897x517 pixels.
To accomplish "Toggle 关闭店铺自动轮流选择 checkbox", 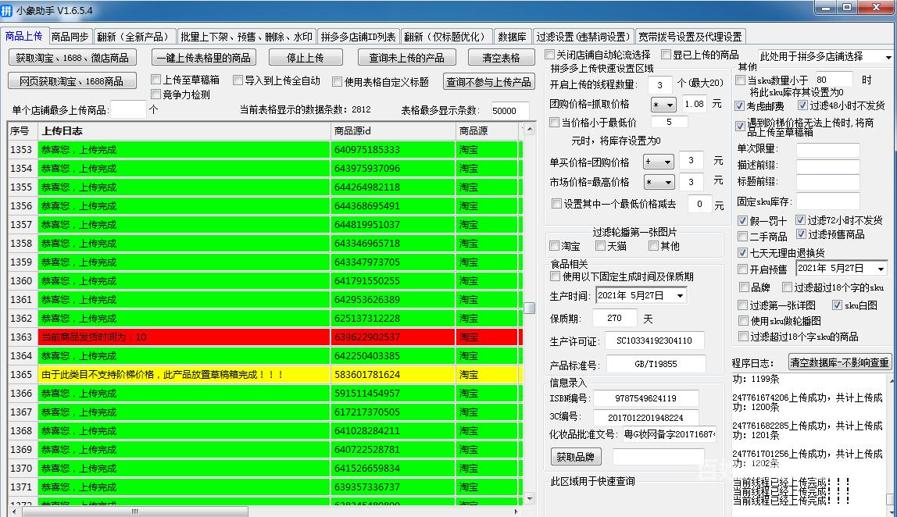I will coord(550,55).
